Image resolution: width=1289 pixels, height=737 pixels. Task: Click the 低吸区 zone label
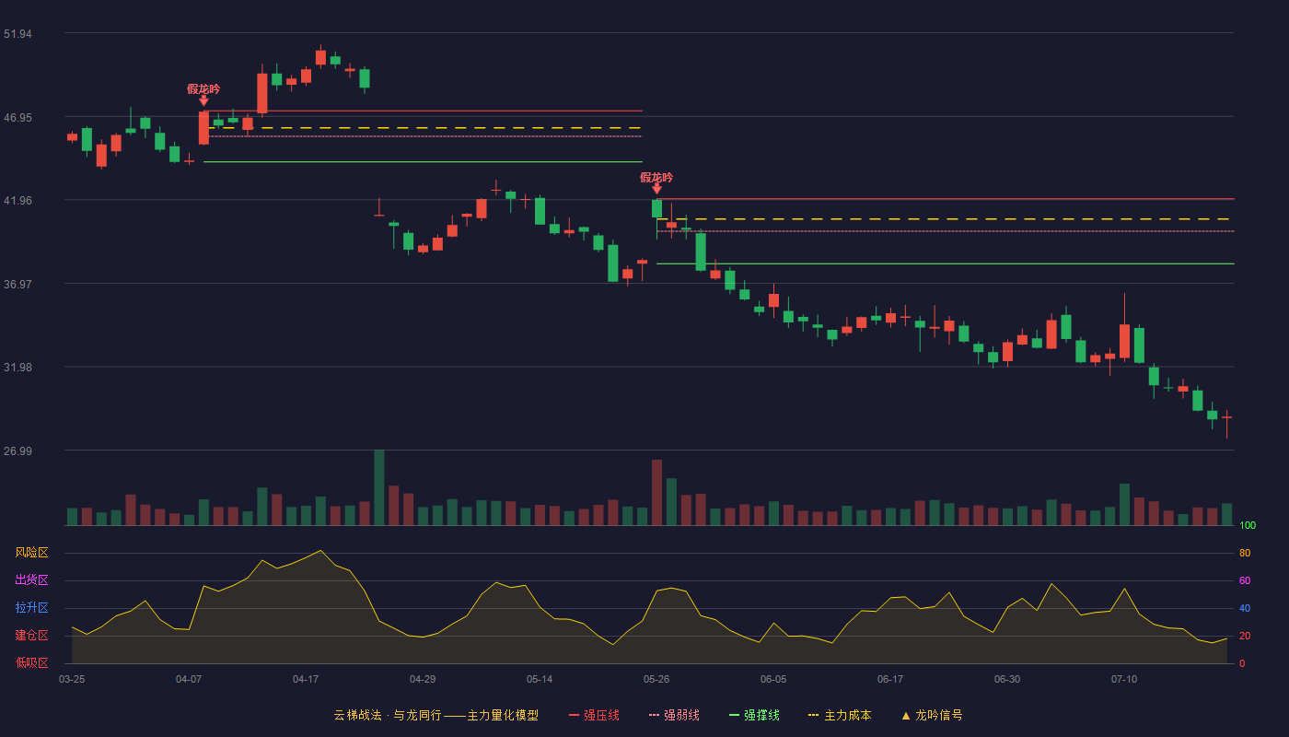[31, 663]
